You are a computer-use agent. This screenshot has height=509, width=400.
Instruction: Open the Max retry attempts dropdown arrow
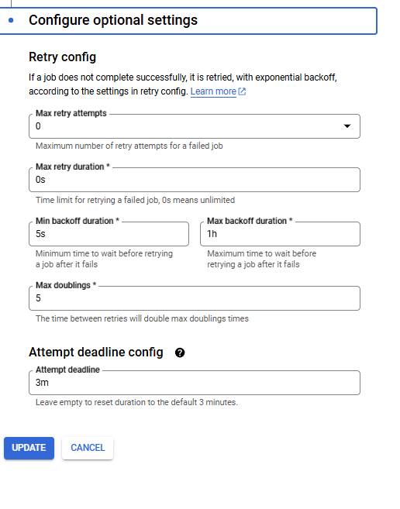click(x=347, y=126)
